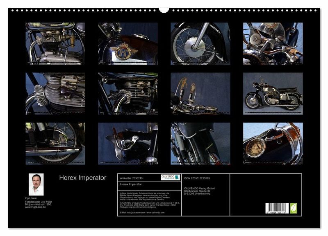The image size is (328, 236).
Task: Open the www.IngoLaue.de link
Action: (35, 207)
